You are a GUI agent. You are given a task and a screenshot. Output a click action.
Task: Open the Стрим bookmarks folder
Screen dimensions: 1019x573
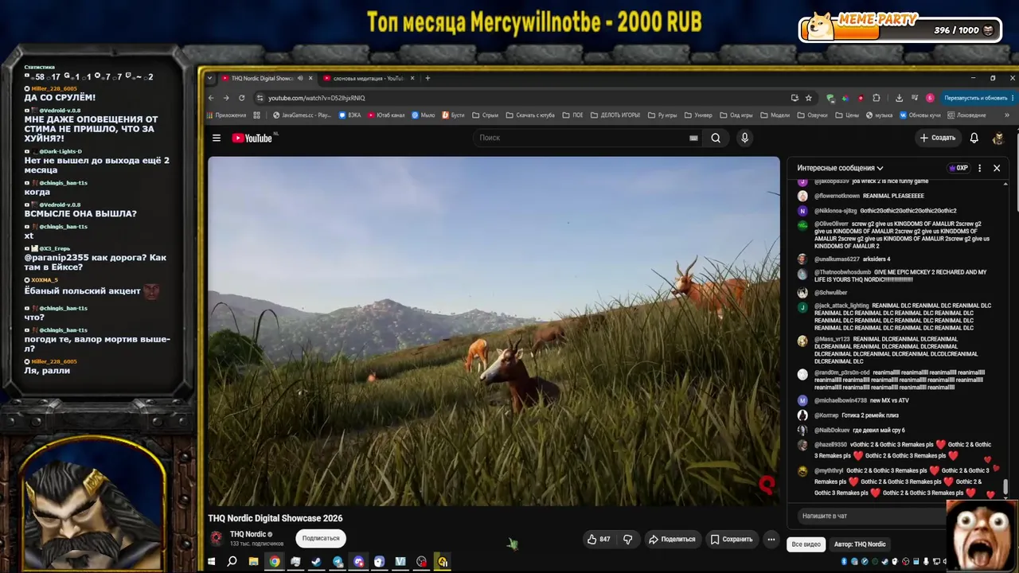486,115
